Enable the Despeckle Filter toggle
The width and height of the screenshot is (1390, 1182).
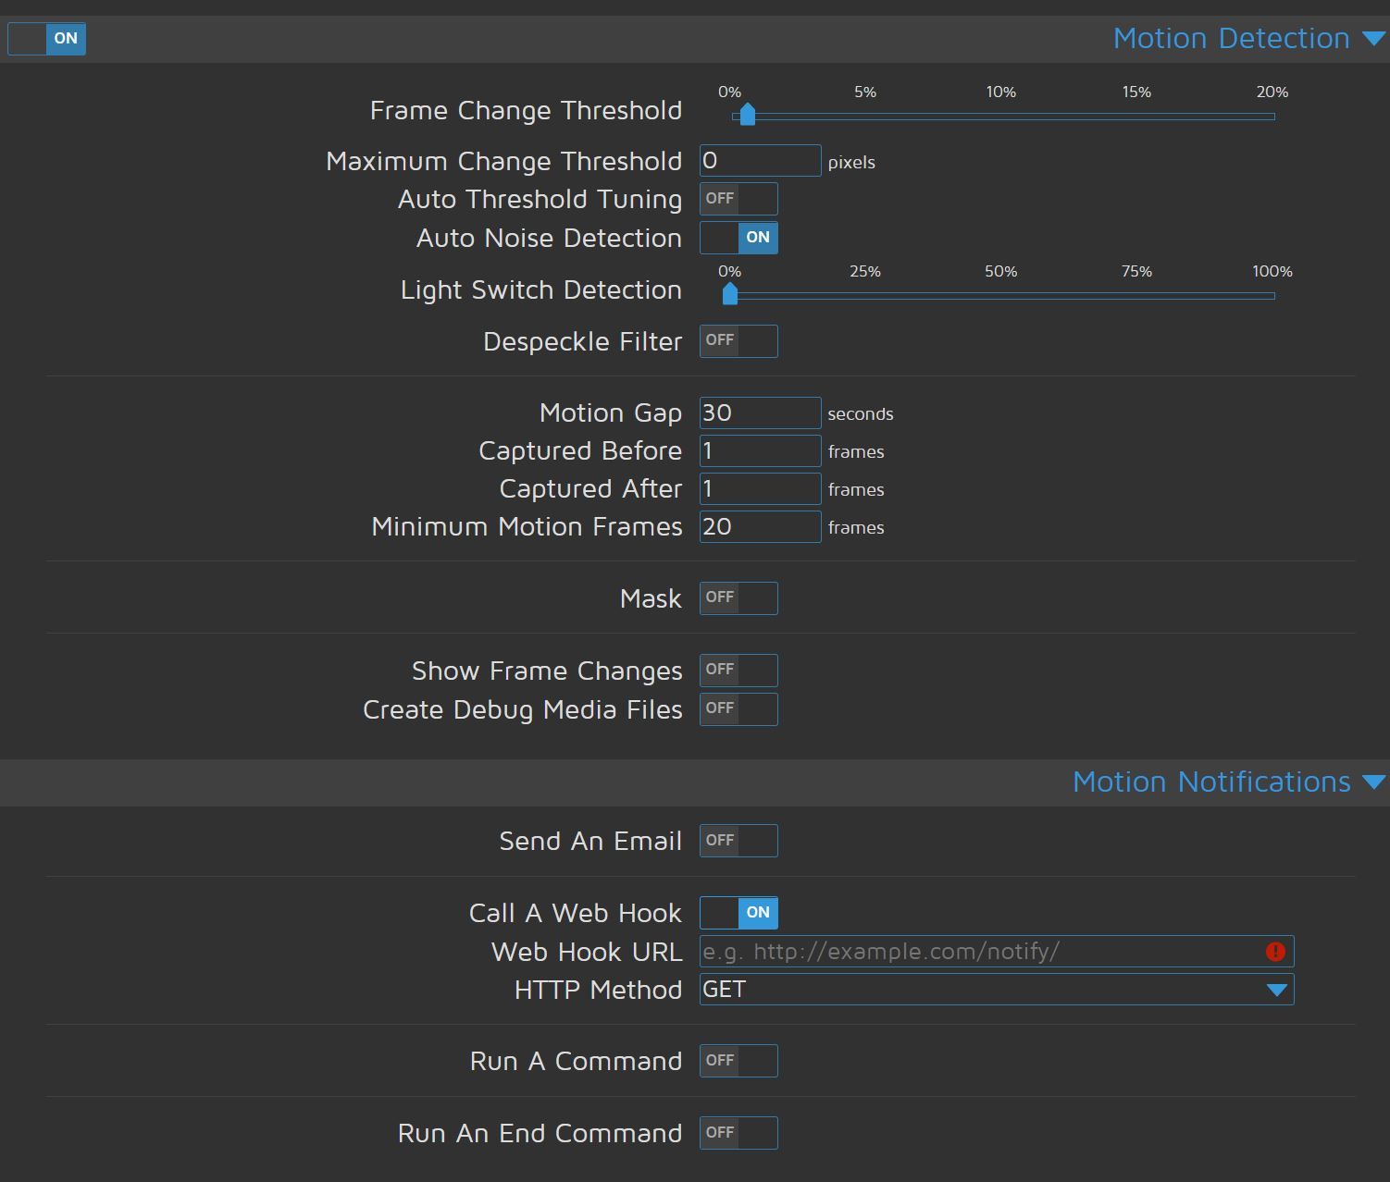point(738,341)
